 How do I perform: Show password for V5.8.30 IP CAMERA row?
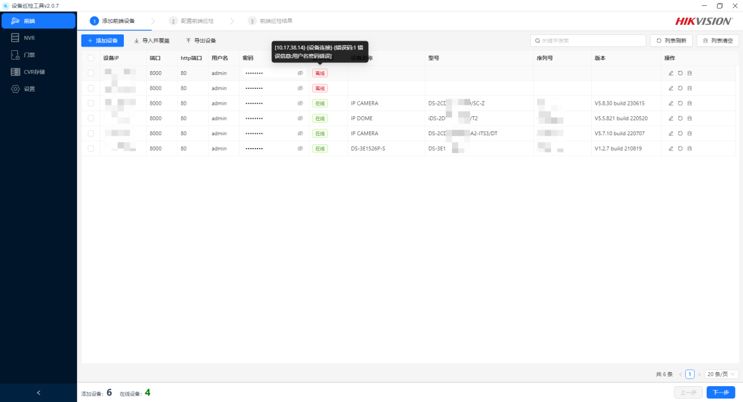[300, 104]
